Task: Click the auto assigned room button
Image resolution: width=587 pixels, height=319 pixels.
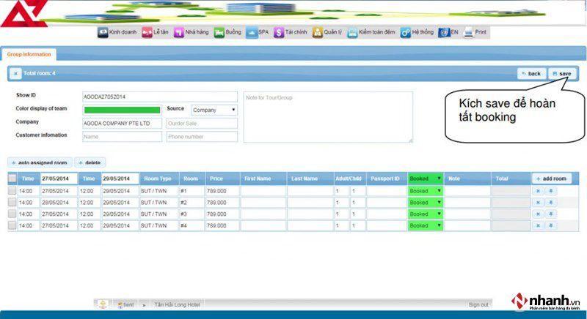Action: tap(40, 162)
